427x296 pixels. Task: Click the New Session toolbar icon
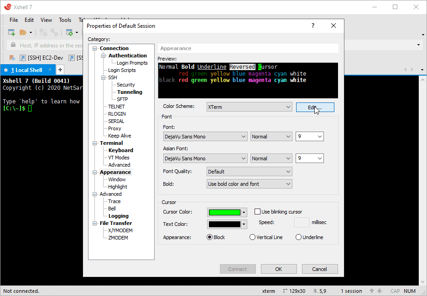pos(11,33)
